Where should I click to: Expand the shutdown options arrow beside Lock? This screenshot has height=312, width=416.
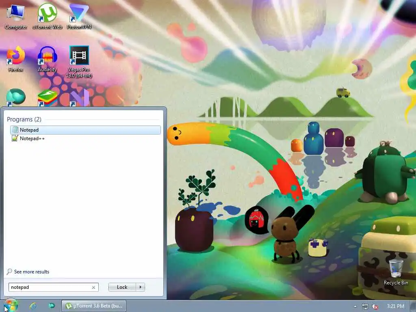click(x=140, y=287)
